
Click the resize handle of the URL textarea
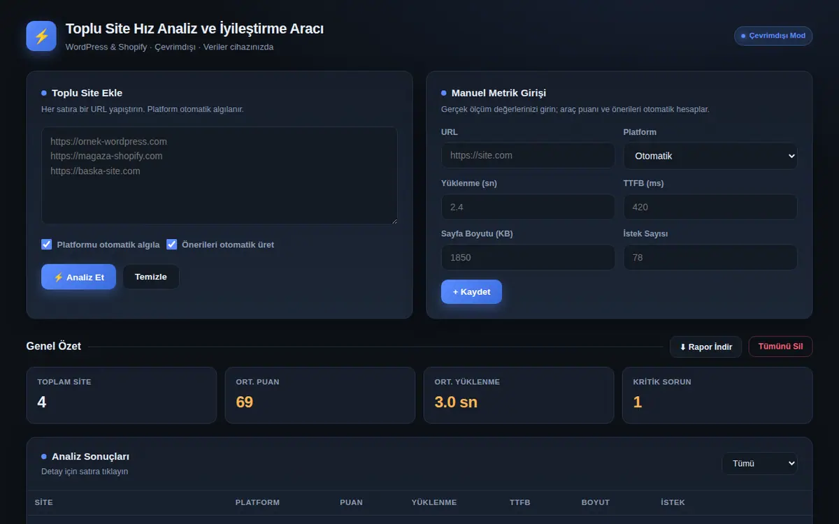point(394,220)
